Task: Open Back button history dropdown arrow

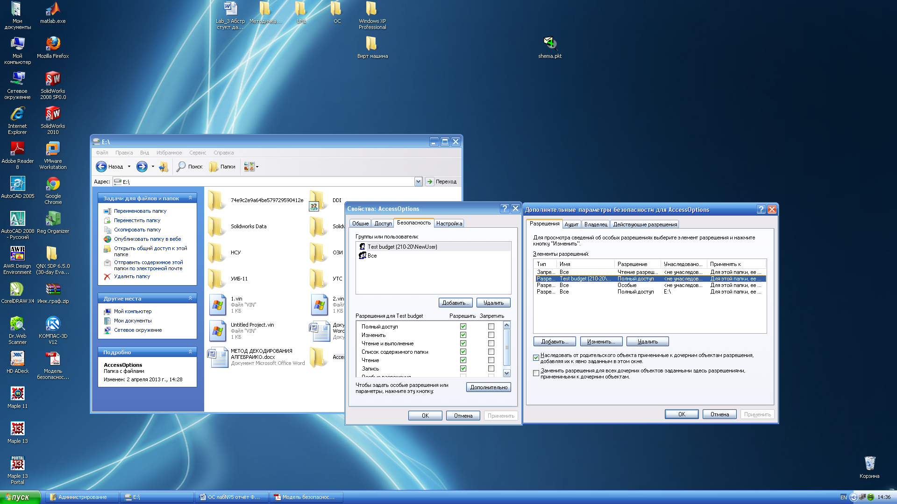Action: (129, 167)
